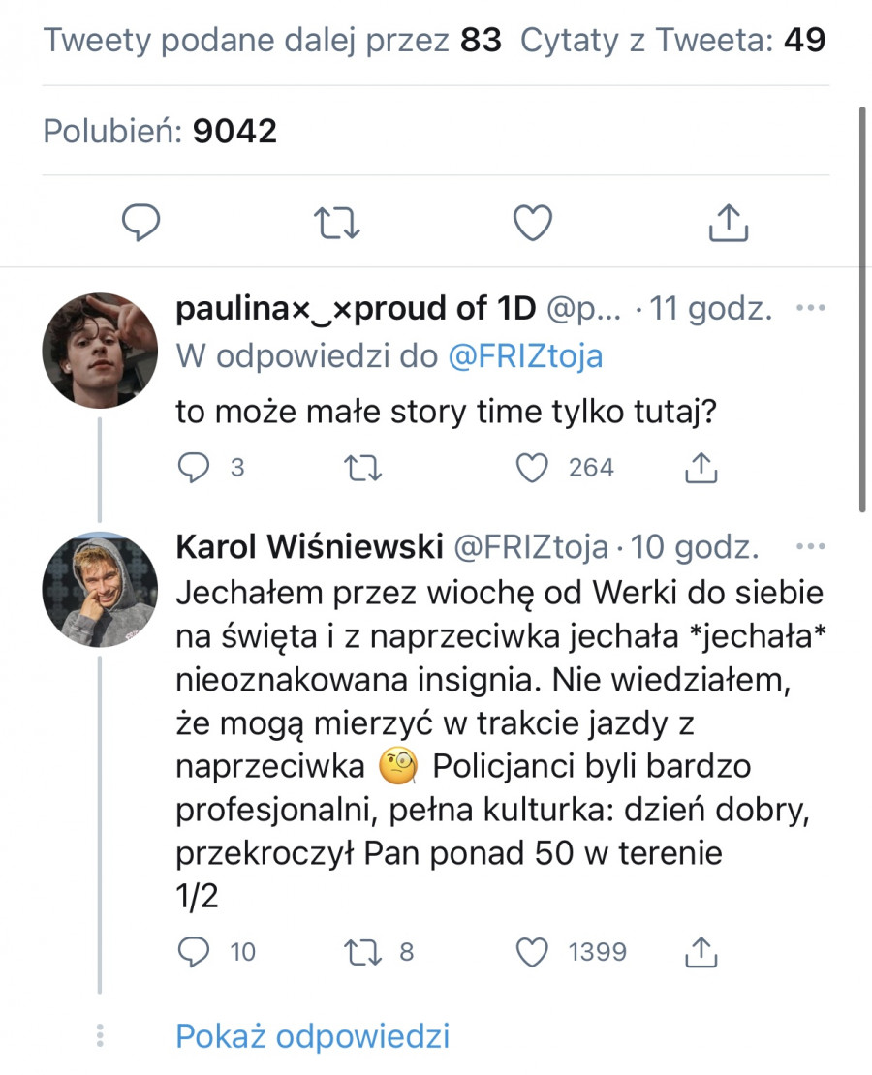The height and width of the screenshot is (1075, 872).
Task: Like paulina's reply with 264 likes
Action: [532, 468]
